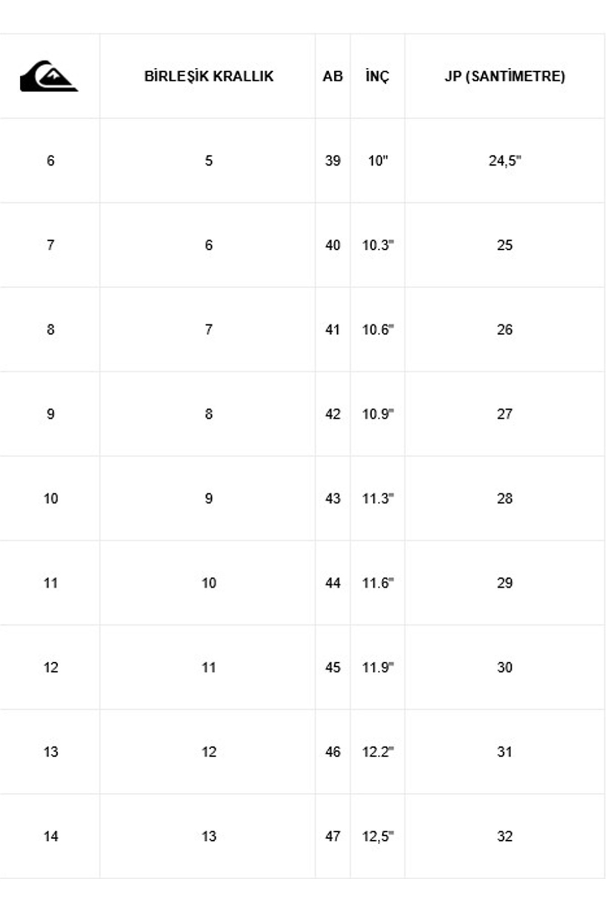Viewport: 606px width, 910px height.
Task: Select the 11.9" inch measurement cell
Action: (x=377, y=667)
